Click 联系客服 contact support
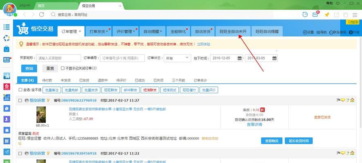The height and width of the screenshot is (163, 362). pyautogui.click(x=337, y=32)
